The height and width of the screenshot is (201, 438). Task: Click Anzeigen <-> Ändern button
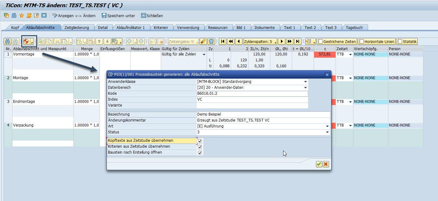pyautogui.click(x=74, y=16)
